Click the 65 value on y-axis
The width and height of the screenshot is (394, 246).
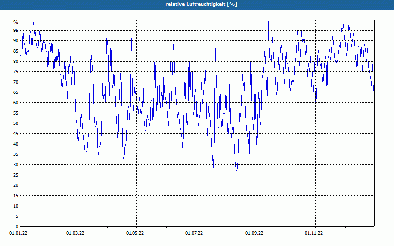16,92
